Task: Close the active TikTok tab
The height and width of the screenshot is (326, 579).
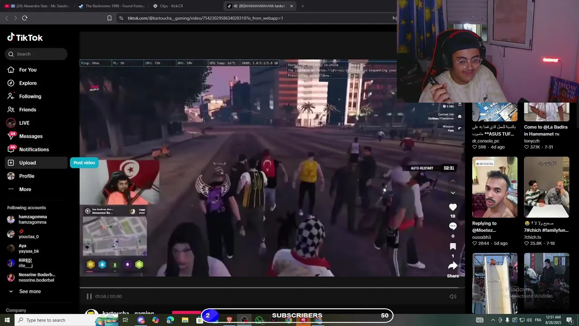Action: 291,6
